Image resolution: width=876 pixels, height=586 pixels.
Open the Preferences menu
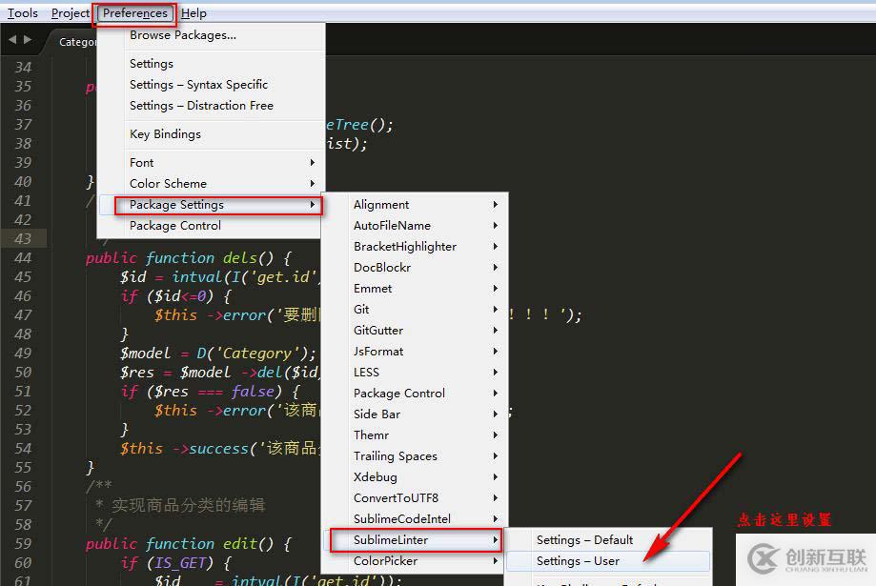point(135,12)
